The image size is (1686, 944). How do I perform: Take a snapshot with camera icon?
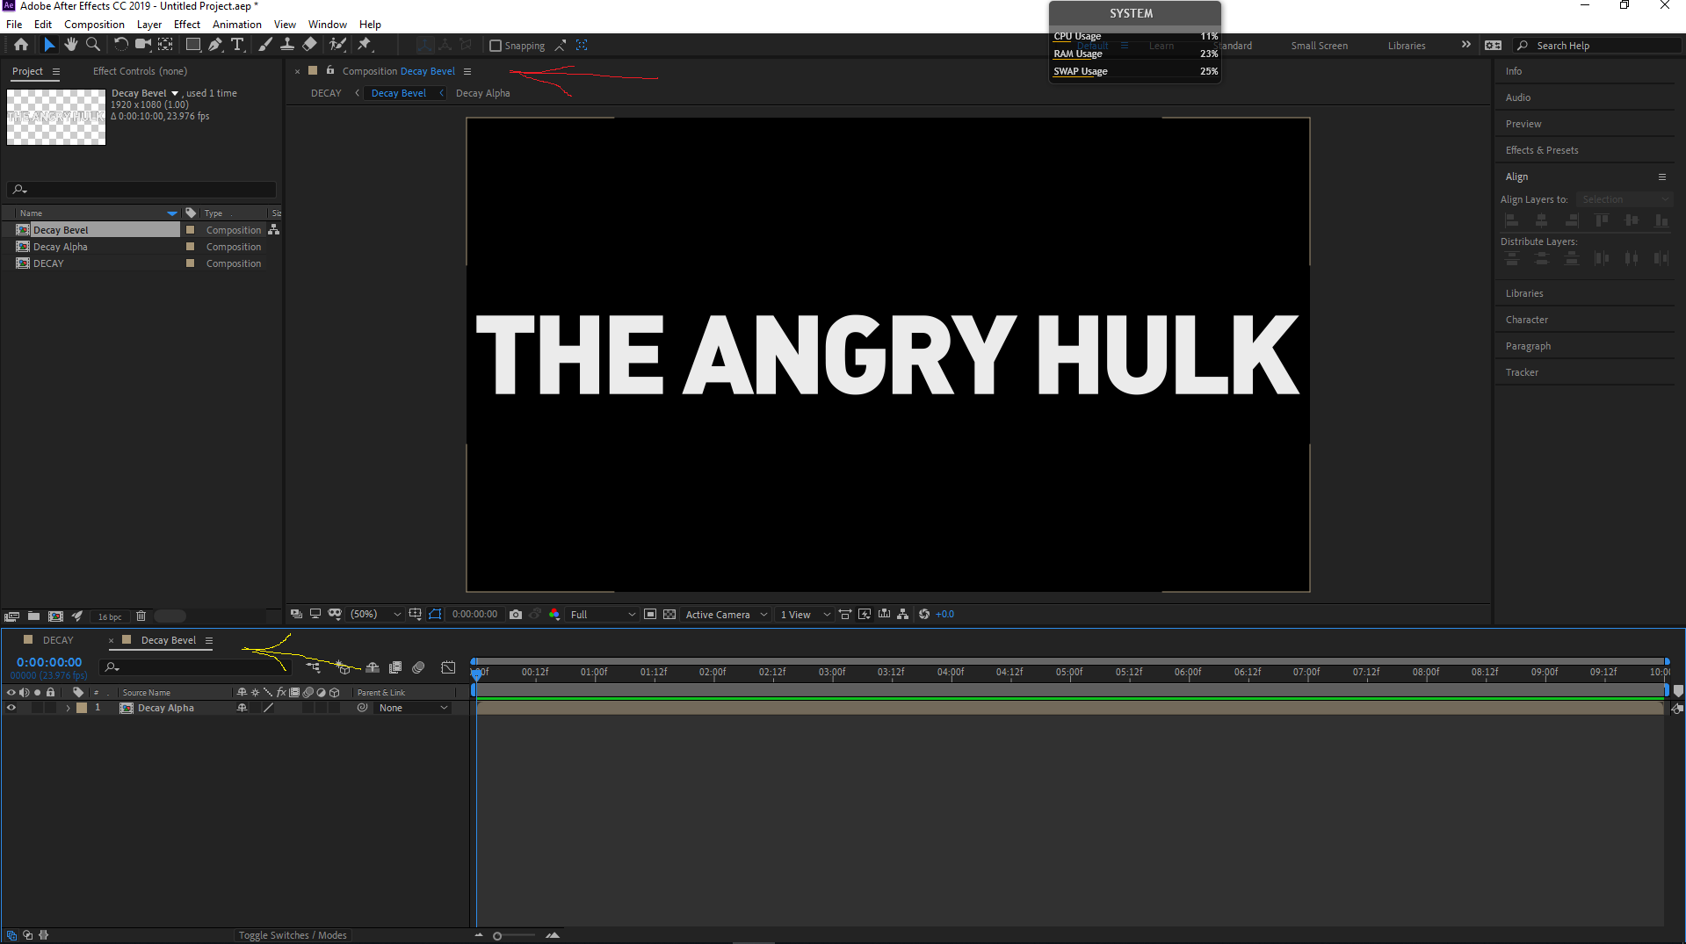(516, 615)
